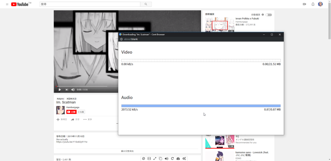Open the YouTube hamburger guide menu
The image size is (331, 161).
(7, 4)
